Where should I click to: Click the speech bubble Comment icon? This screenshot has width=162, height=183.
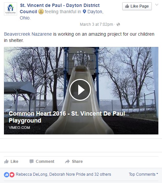[x=32, y=162]
